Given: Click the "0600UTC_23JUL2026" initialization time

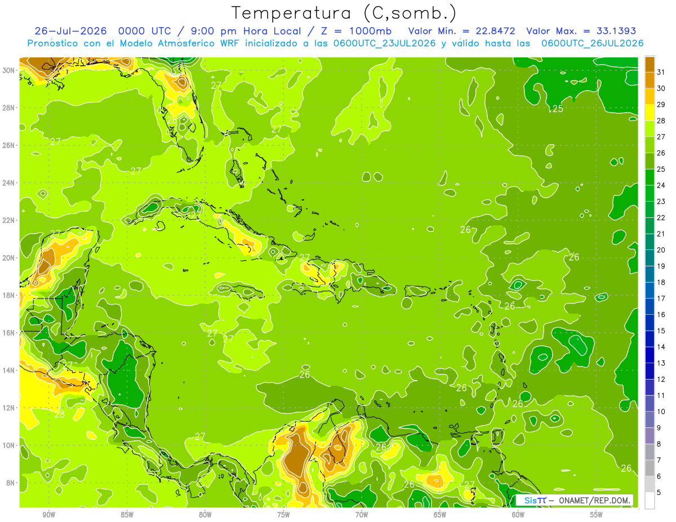Looking at the screenshot, I should pos(384,43).
